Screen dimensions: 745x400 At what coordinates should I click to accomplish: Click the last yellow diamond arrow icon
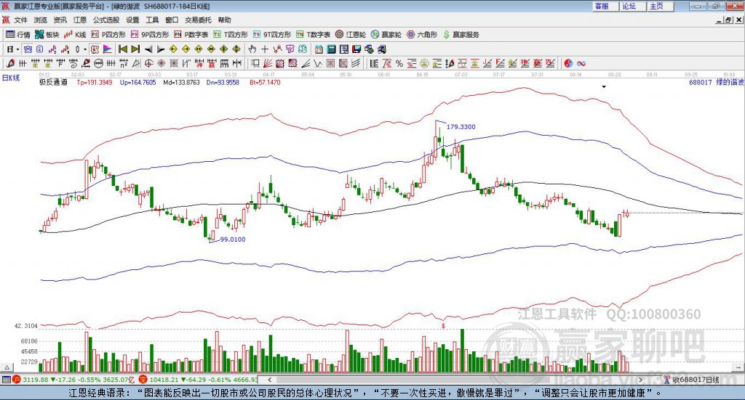236,49
